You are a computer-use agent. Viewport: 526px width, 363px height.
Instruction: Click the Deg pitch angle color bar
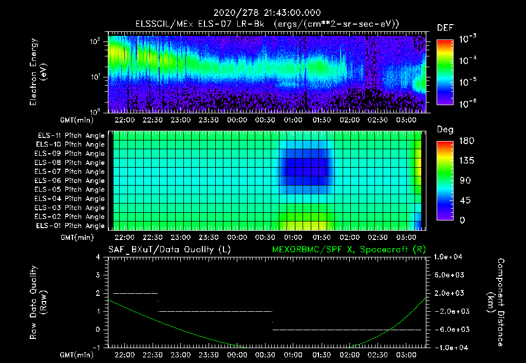point(445,180)
